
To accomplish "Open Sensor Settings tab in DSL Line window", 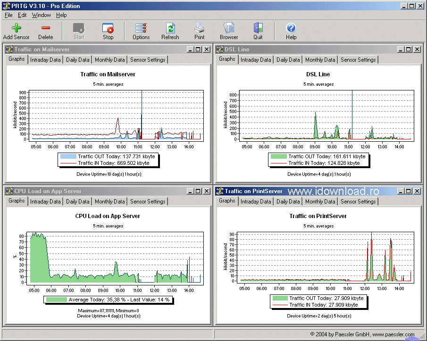I will tap(358, 60).
